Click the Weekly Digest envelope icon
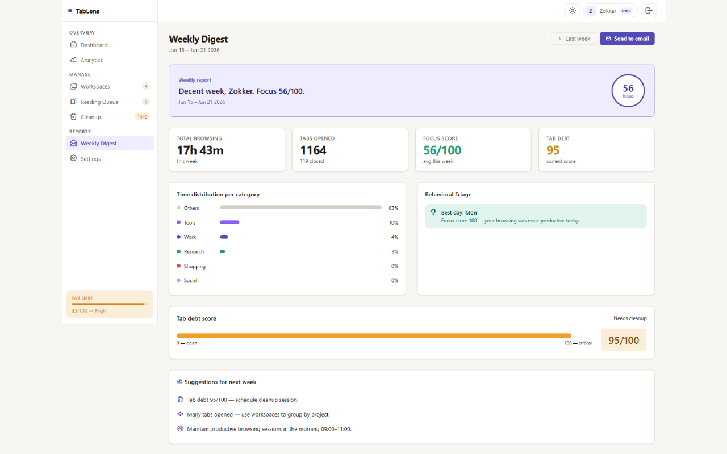This screenshot has height=454, width=727. pos(73,143)
